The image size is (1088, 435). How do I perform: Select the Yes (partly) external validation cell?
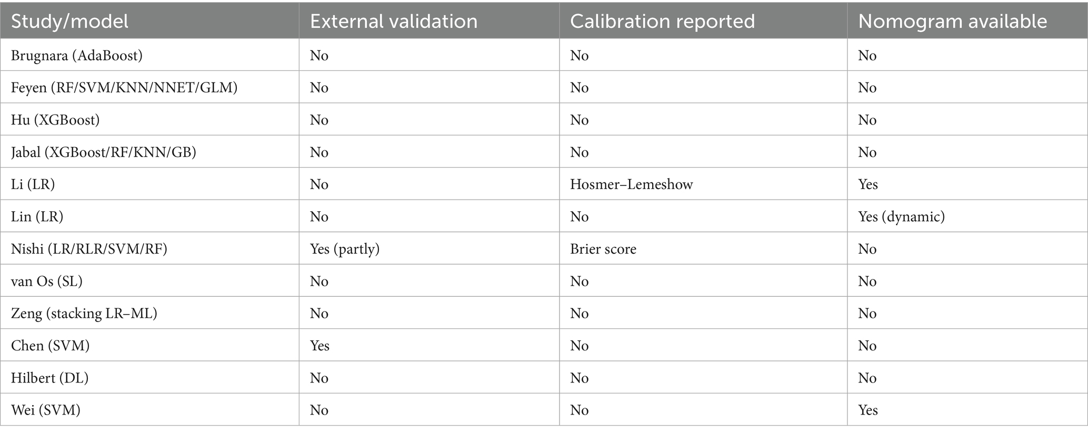[x=345, y=248]
